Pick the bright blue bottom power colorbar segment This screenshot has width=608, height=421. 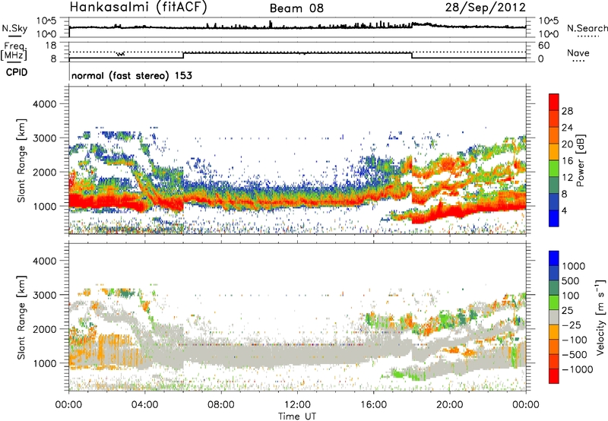pyautogui.click(x=554, y=219)
